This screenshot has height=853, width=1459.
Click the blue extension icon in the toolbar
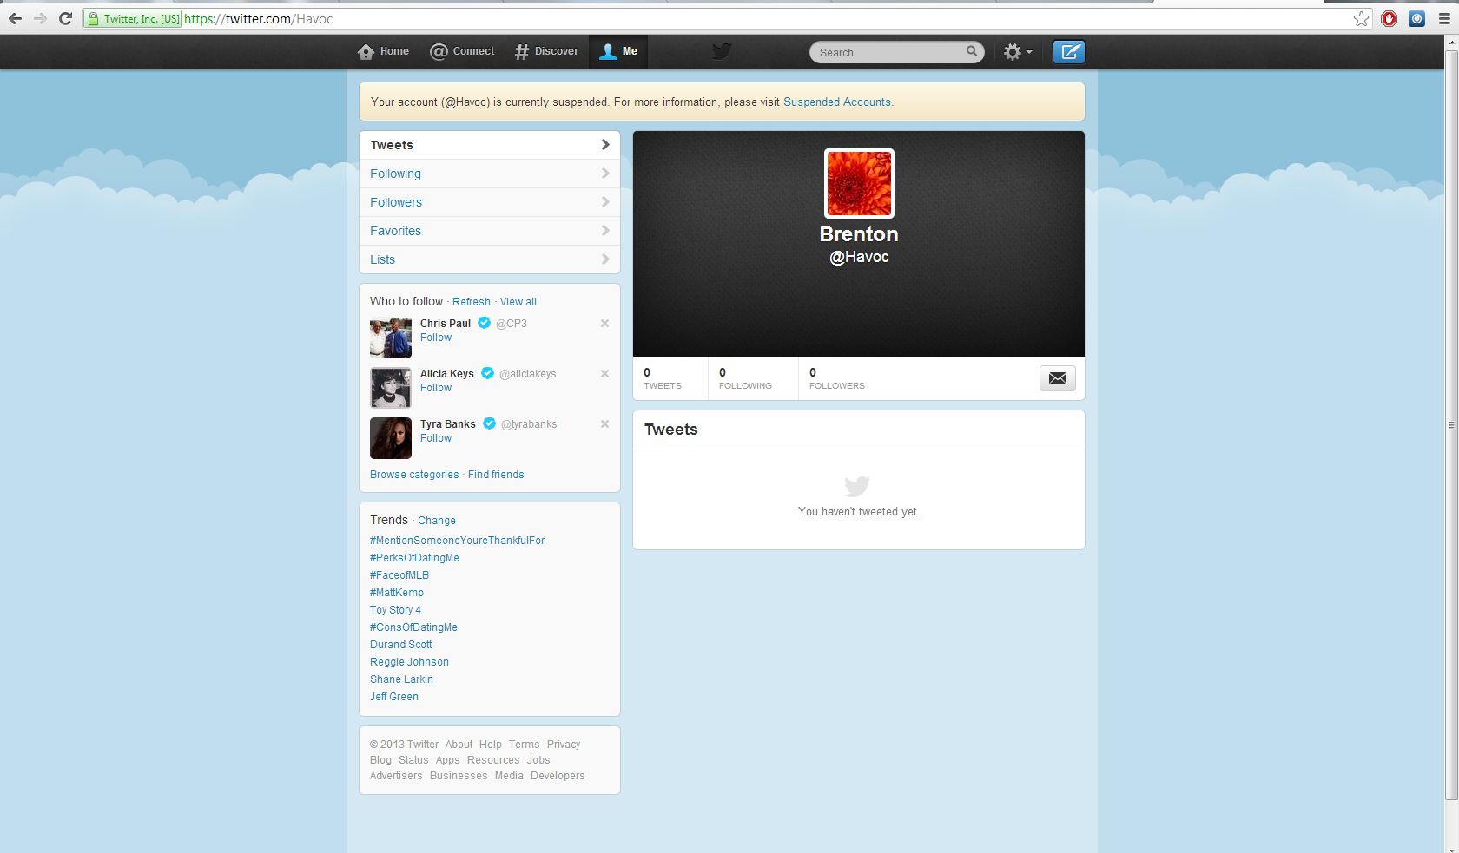1416,18
